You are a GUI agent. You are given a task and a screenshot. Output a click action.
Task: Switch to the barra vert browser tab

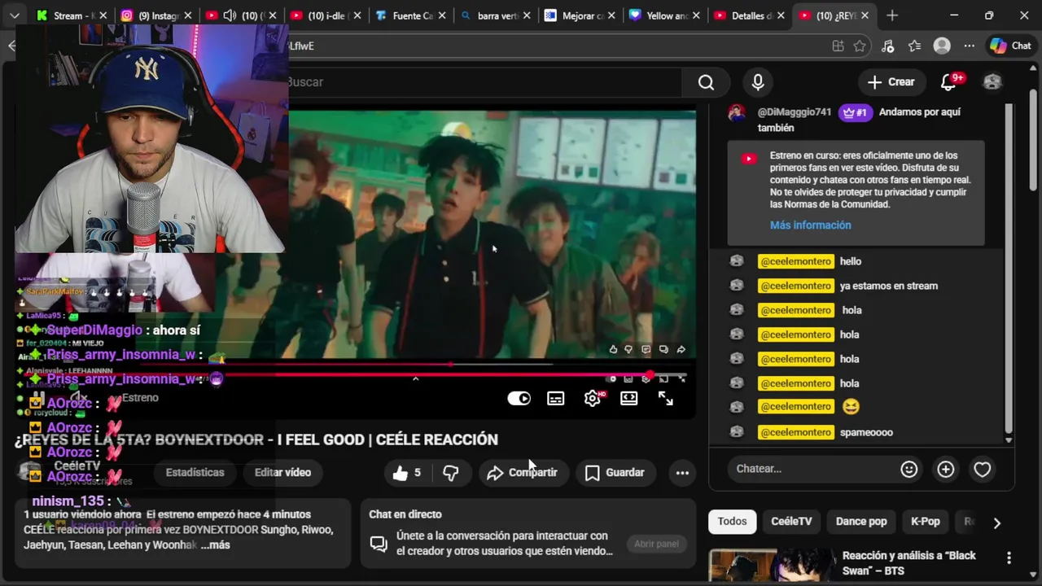(494, 15)
